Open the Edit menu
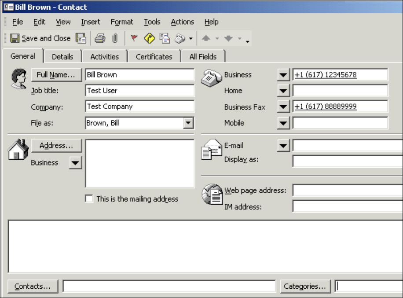 (39, 22)
